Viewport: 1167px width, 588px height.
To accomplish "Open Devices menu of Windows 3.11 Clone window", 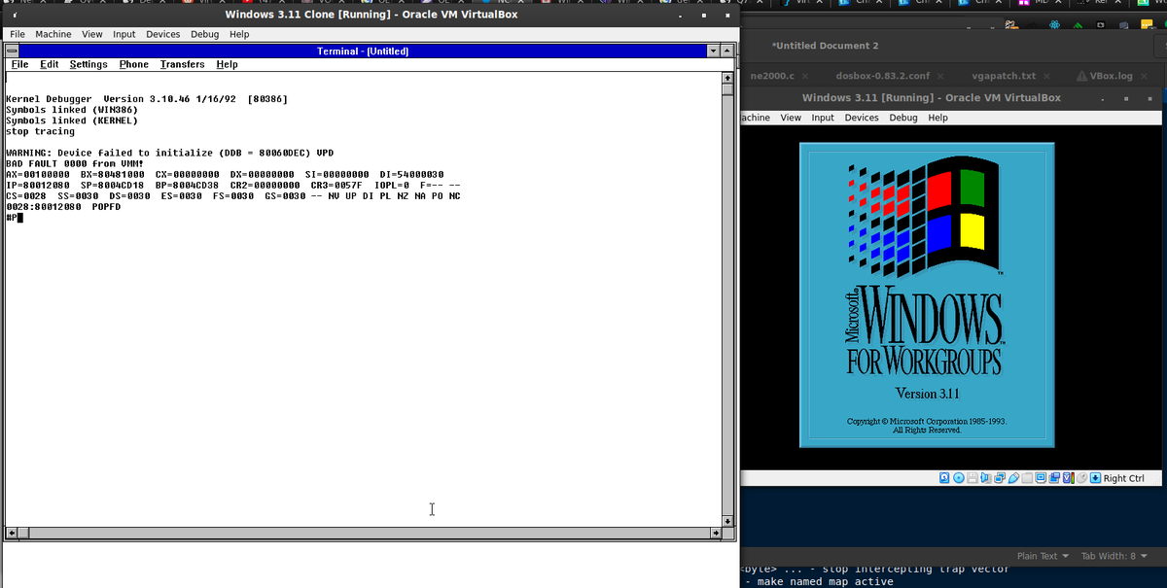I will 162,34.
